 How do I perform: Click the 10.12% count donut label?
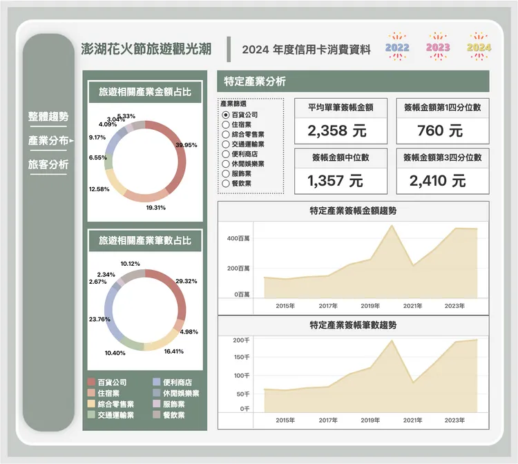point(130,264)
